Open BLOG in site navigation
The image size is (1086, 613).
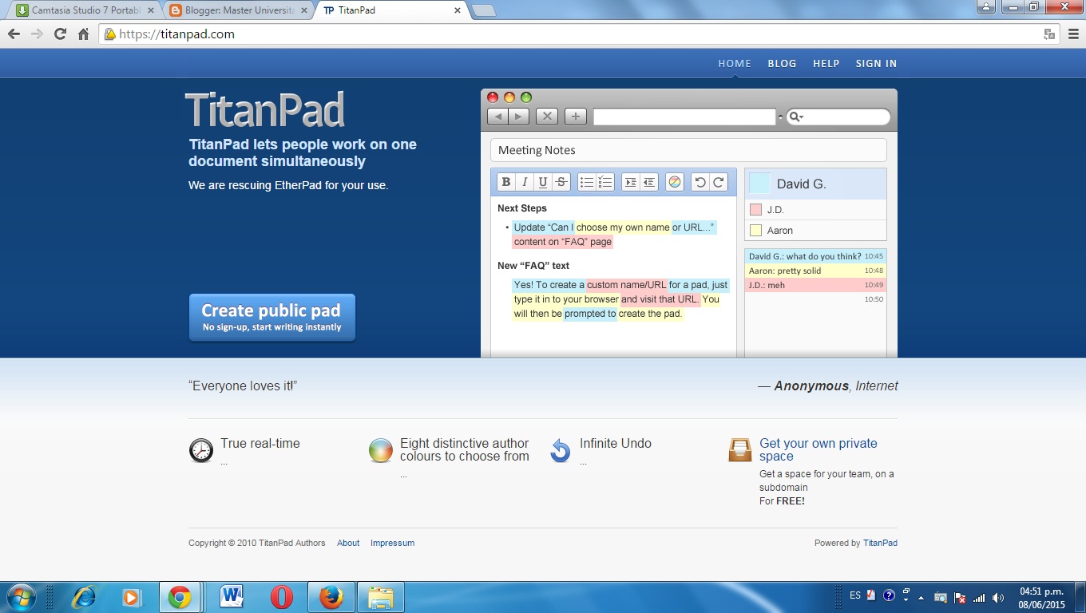[782, 64]
